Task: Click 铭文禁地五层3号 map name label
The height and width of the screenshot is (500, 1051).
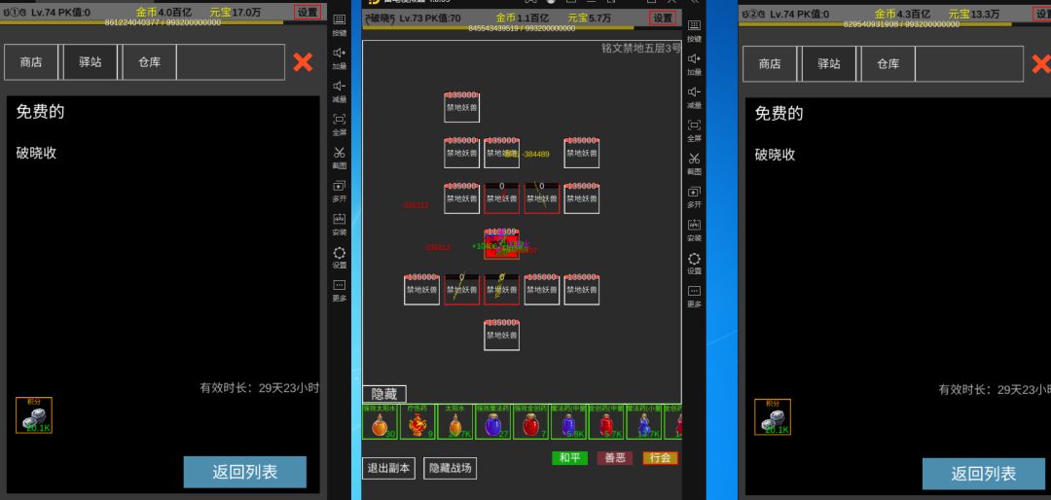Action: click(641, 48)
